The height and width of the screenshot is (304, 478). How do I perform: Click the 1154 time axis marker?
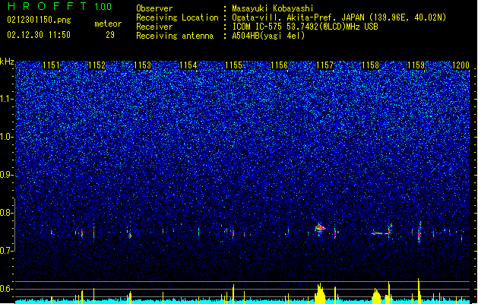[188, 65]
